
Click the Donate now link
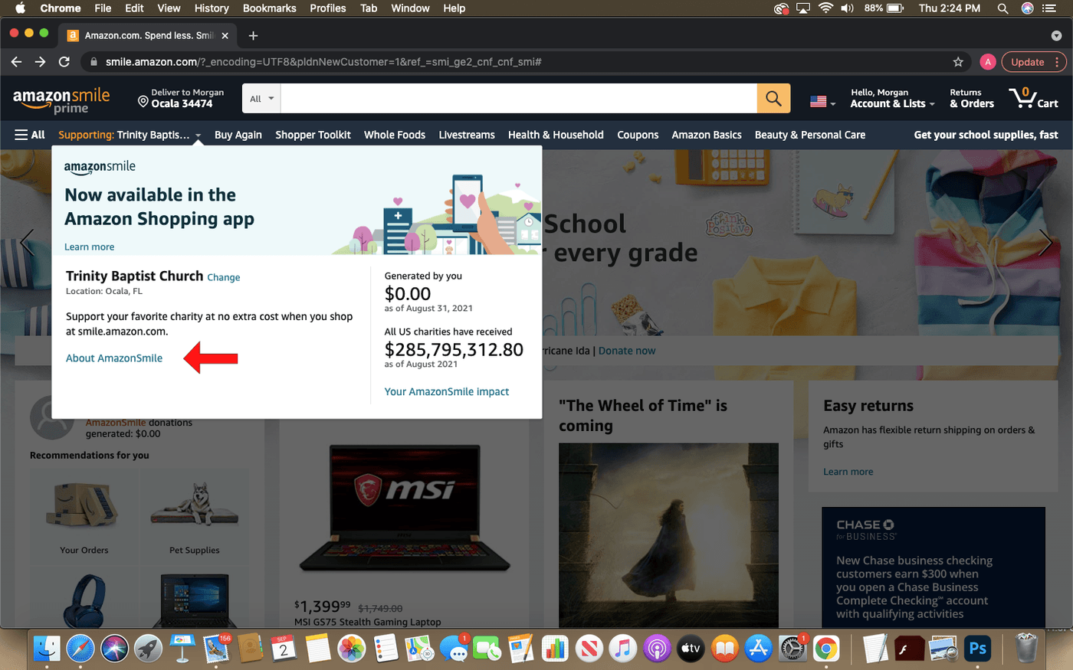point(627,351)
